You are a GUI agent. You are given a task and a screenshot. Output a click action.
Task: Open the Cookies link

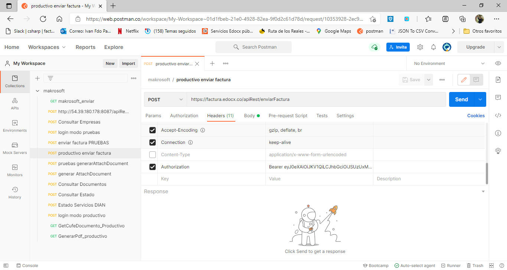tap(476, 116)
